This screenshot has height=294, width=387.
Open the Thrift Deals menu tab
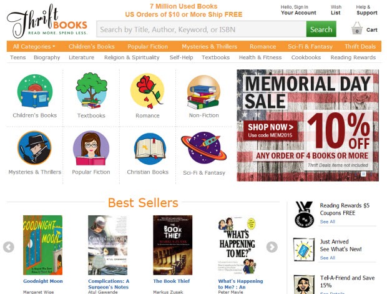tap(360, 46)
